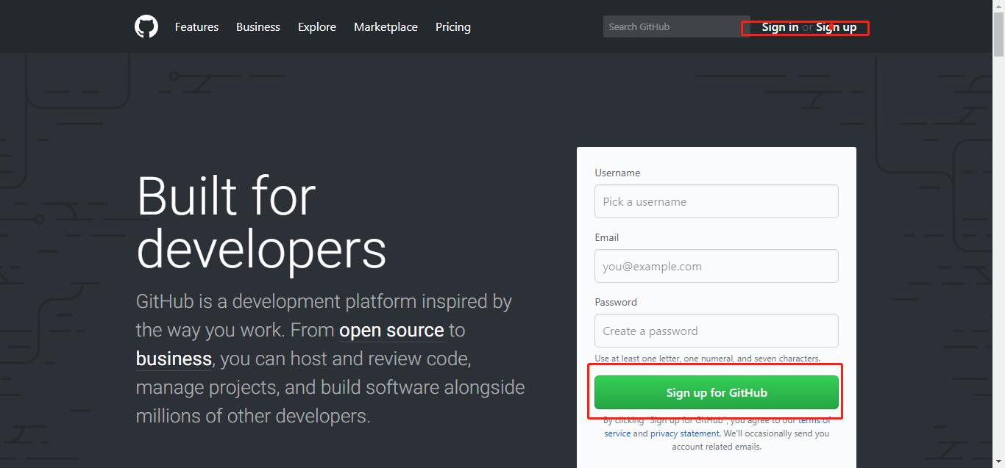Viewport: 1005px width, 468px height.
Task: Go to the Explore page
Action: 317,27
